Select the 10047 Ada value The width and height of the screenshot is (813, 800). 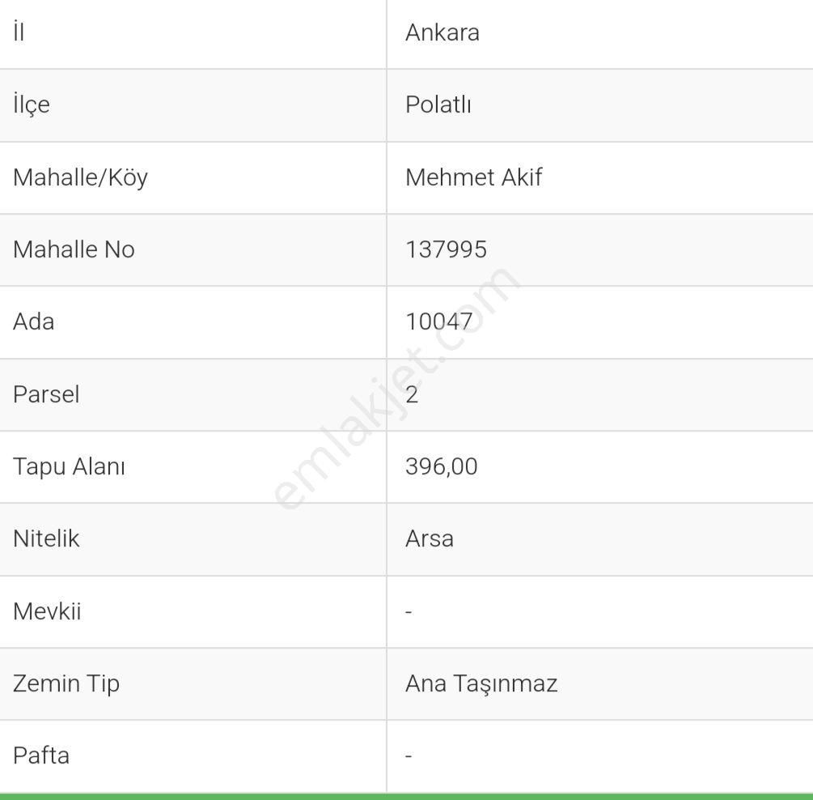(439, 321)
